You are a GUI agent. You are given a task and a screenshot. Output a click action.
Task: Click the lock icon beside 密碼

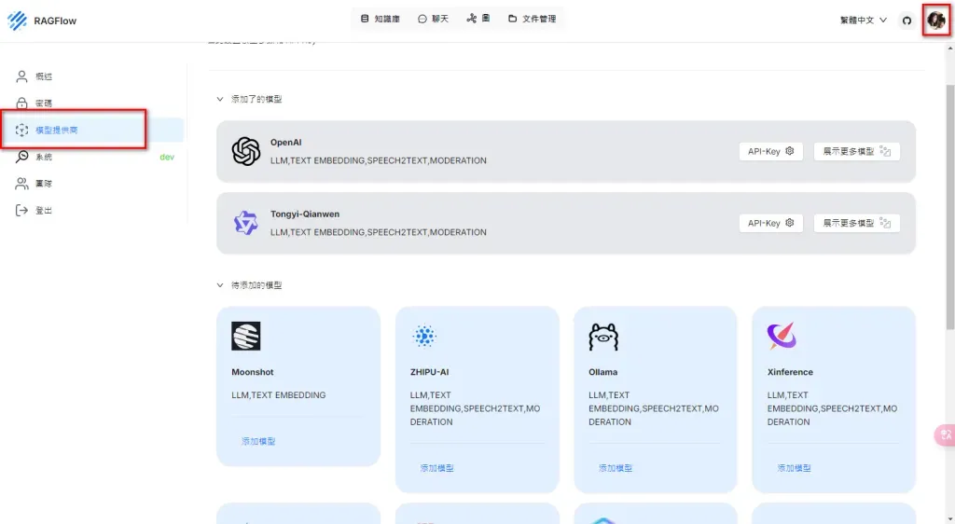pyautogui.click(x=22, y=103)
